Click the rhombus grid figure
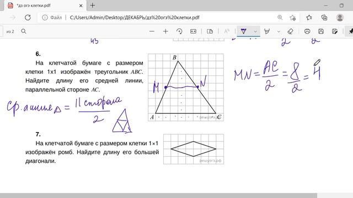The image size is (353, 198). coord(194,149)
